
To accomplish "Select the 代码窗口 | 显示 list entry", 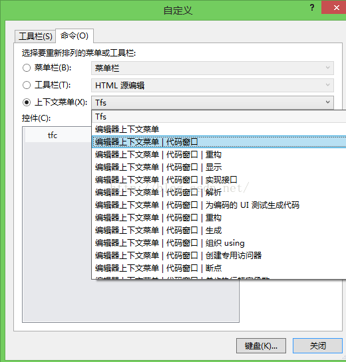I will 219,167.
